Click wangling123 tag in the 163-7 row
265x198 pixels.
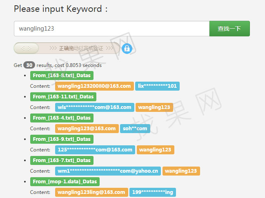181,171
